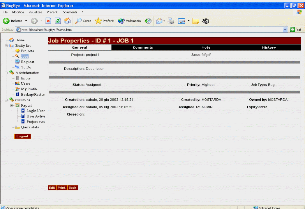Screen dimensions: 305x209
Task: Select the To Do tree item
Action: pyautogui.click(x=26, y=67)
